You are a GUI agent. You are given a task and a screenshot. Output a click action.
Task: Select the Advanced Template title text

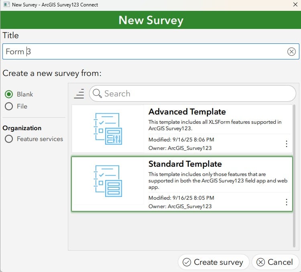click(187, 112)
